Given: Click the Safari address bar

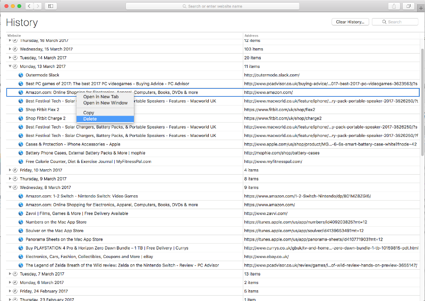Looking at the screenshot, I should coord(212,6).
